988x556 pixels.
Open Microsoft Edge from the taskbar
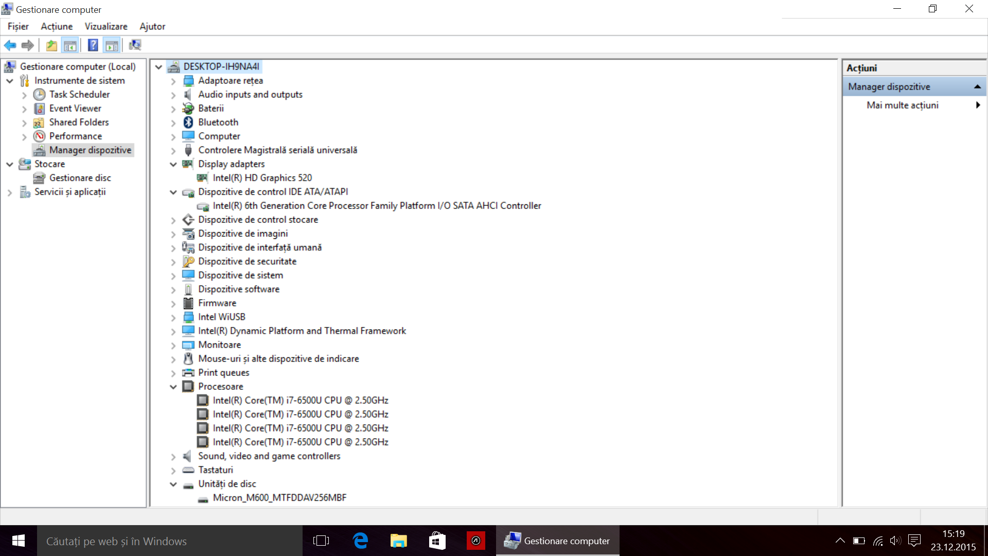pos(361,541)
